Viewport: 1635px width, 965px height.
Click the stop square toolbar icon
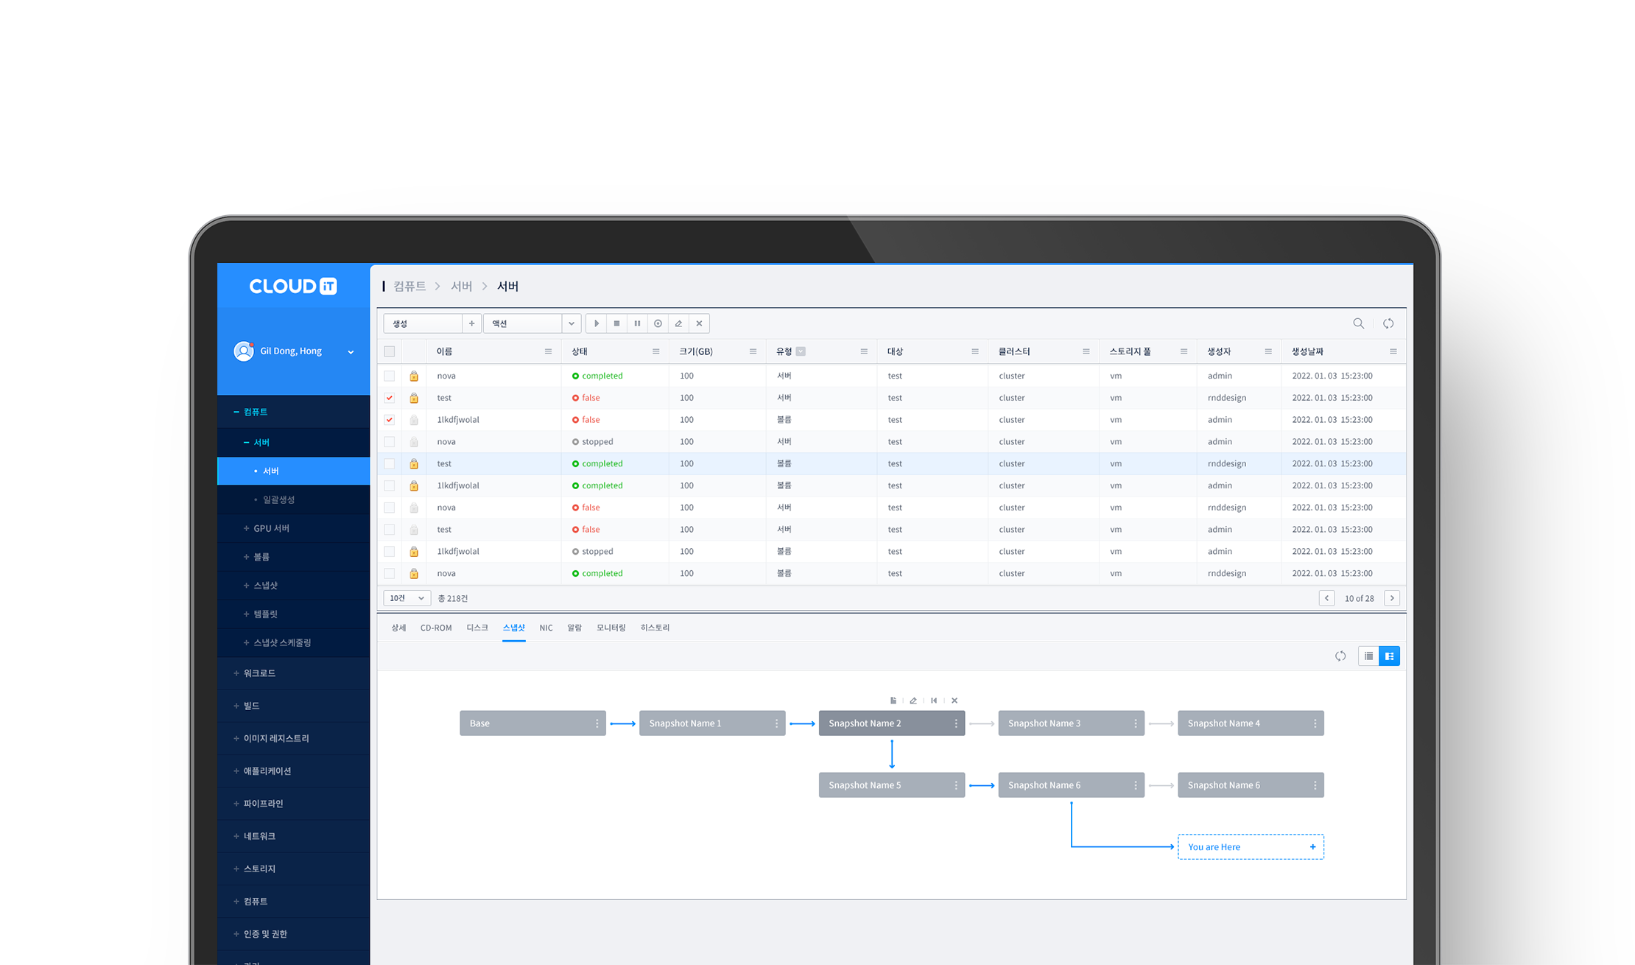tap(617, 323)
